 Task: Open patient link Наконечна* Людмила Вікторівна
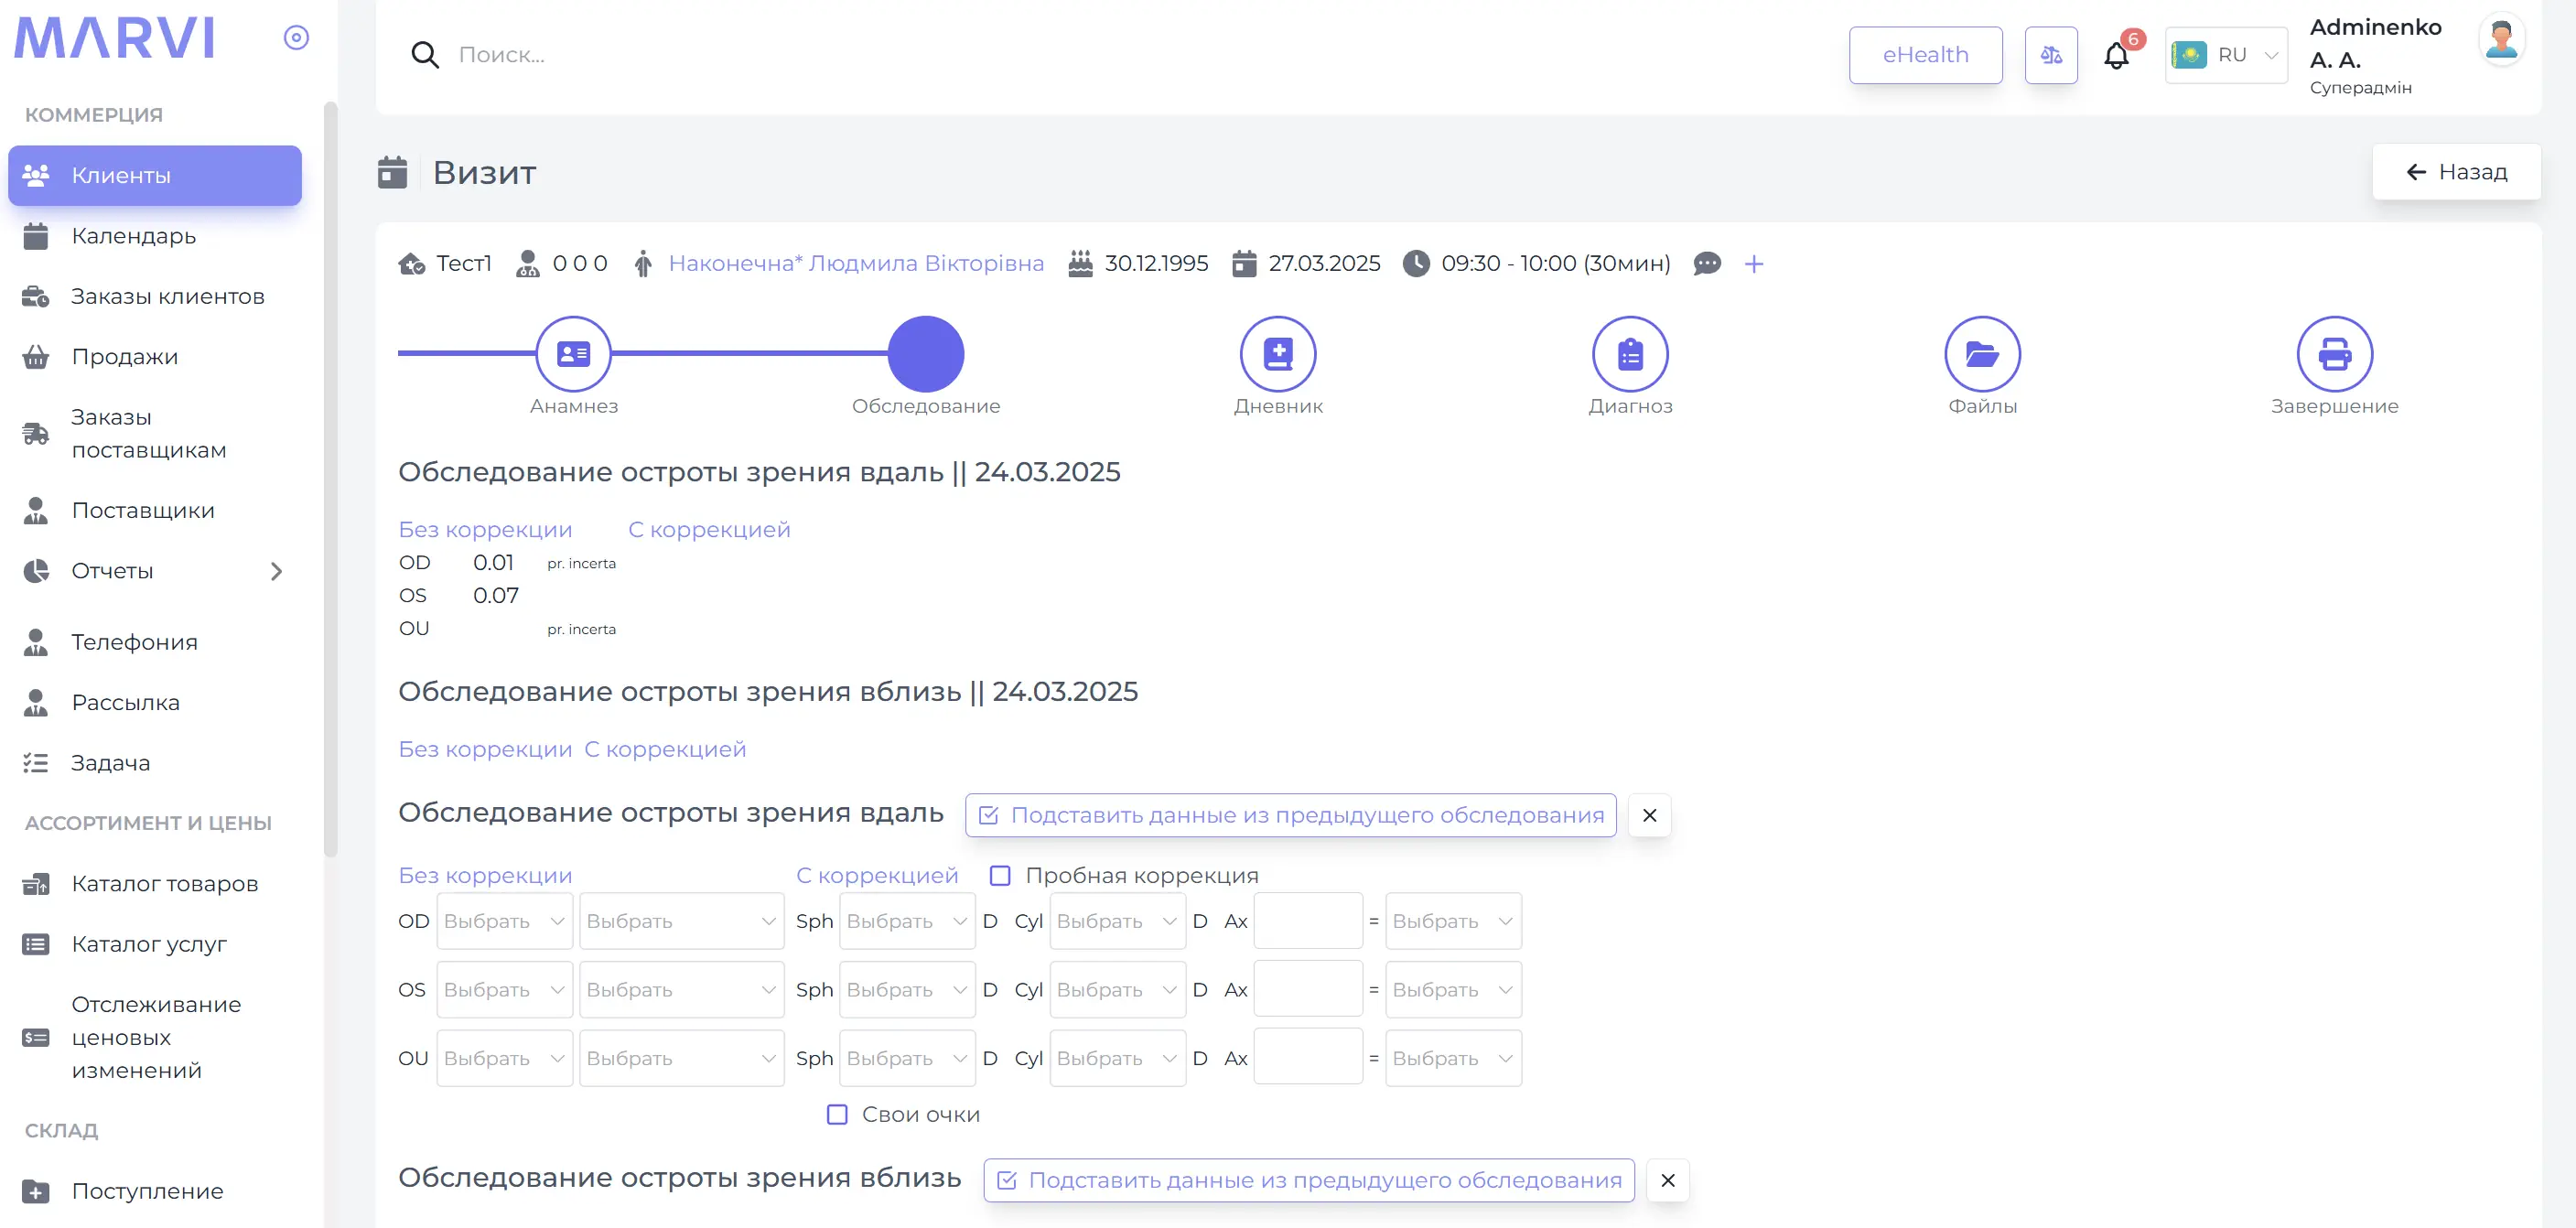coord(856,264)
